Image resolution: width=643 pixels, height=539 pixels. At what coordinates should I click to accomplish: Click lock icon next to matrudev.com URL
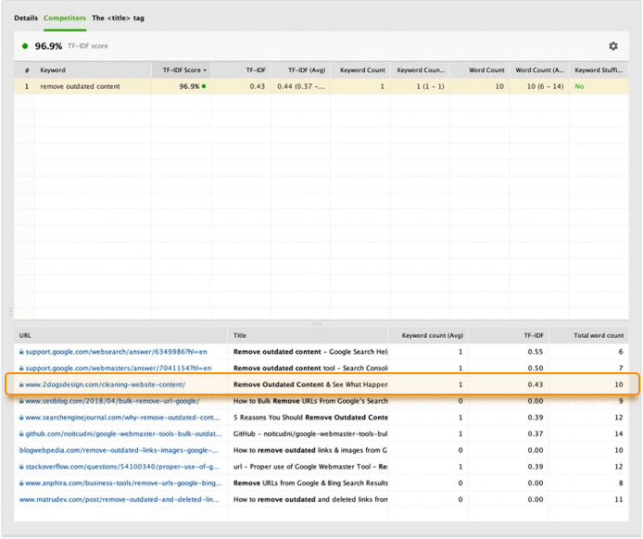pyautogui.click(x=20, y=500)
